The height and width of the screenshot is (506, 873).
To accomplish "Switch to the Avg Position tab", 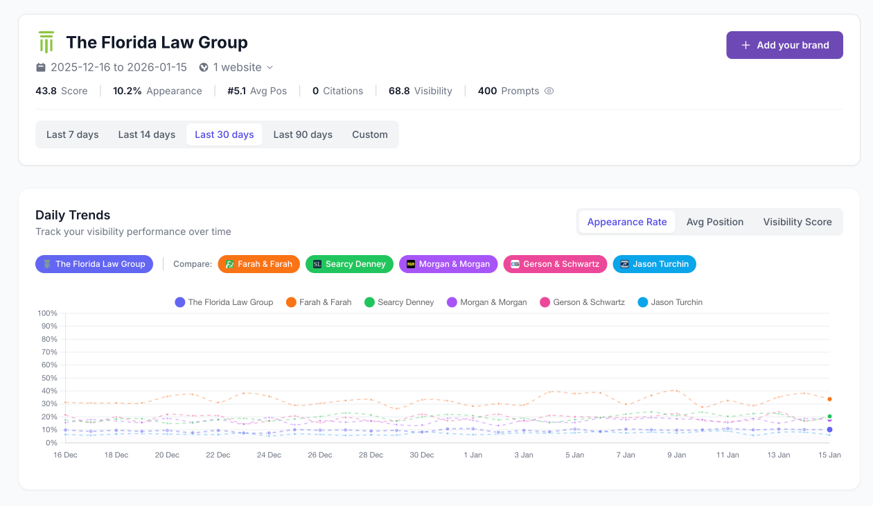I will tap(715, 222).
